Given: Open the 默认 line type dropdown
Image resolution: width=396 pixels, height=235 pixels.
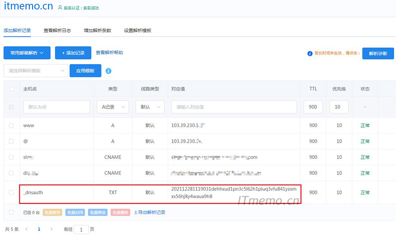Looking at the screenshot, I should (150, 107).
